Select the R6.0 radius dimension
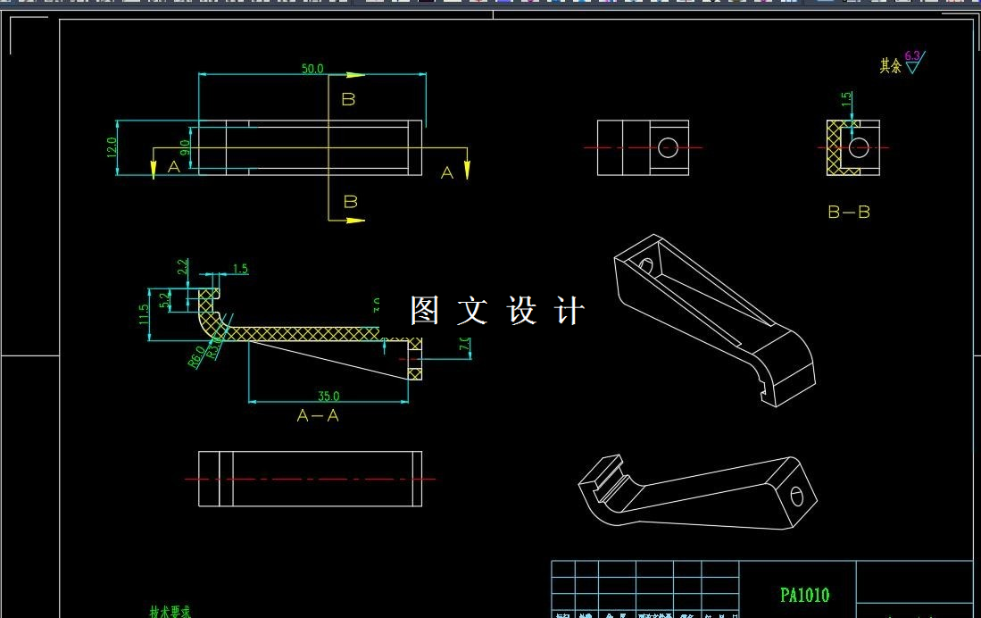The image size is (981, 618). tap(195, 357)
